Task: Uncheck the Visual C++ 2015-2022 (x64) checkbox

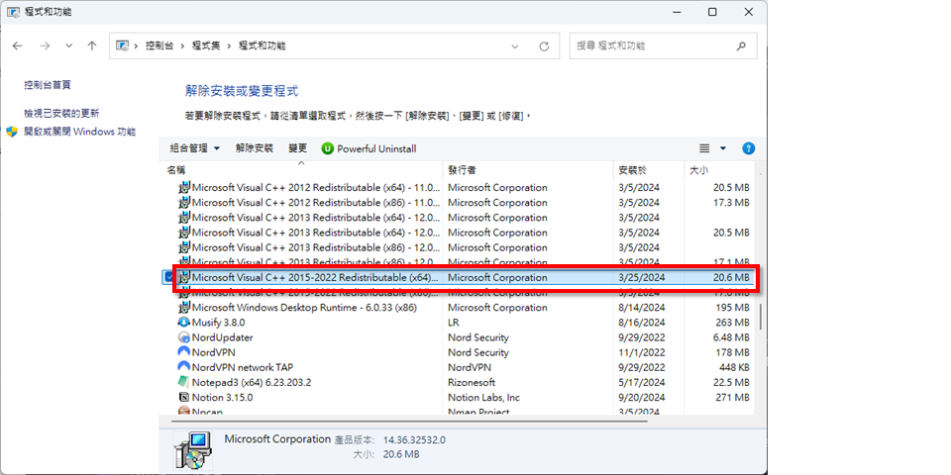Action: click(x=168, y=277)
